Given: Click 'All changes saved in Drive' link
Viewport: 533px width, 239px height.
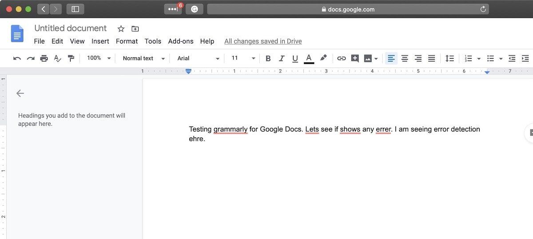Looking at the screenshot, I should 263,41.
